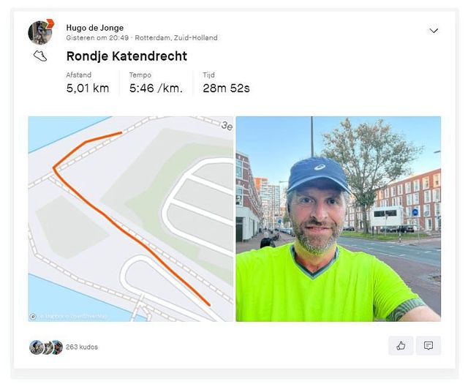
Task: Click the third kudos giver avatar
Action: [58, 347]
